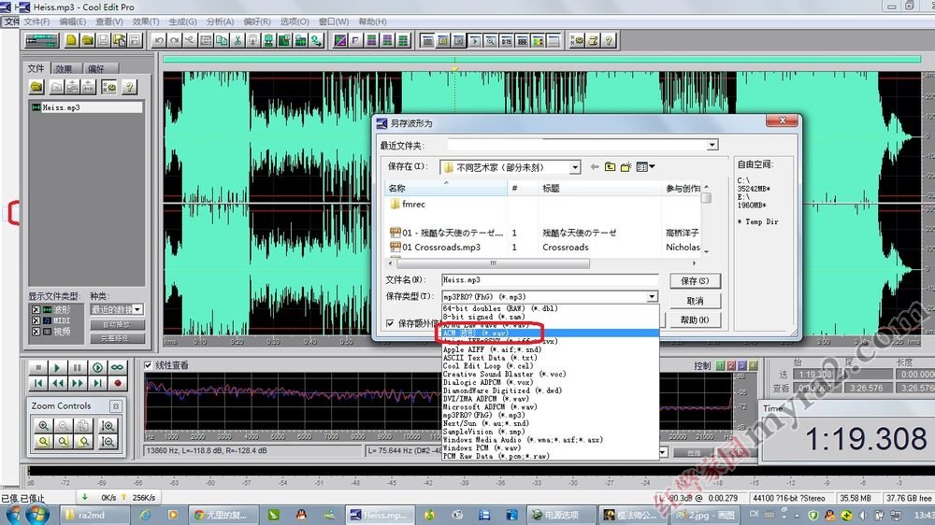Image resolution: width=935 pixels, height=525 pixels.
Task: Open the 查看(V) menu
Action: (x=109, y=21)
